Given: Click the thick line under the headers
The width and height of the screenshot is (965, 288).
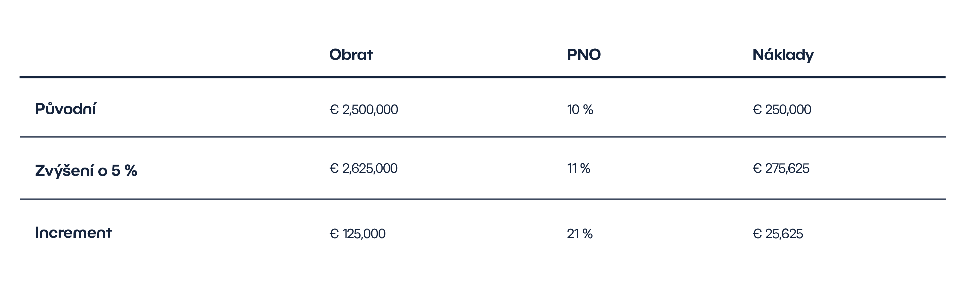Looking at the screenshot, I should click(482, 77).
